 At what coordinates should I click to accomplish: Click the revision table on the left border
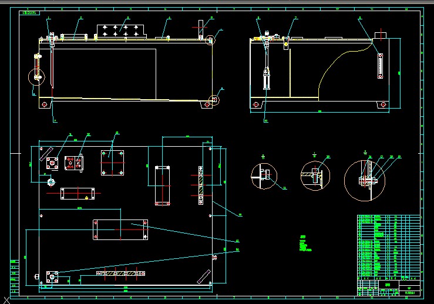(x=13, y=276)
